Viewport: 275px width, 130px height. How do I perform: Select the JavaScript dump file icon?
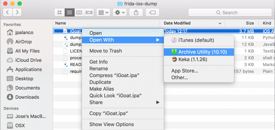coord(65,44)
